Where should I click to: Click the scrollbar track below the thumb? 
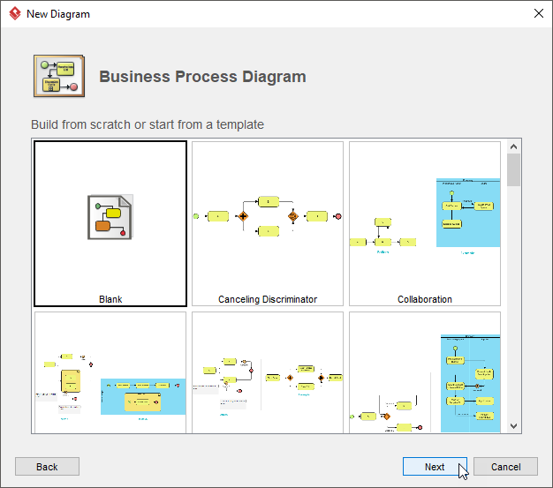point(513,303)
